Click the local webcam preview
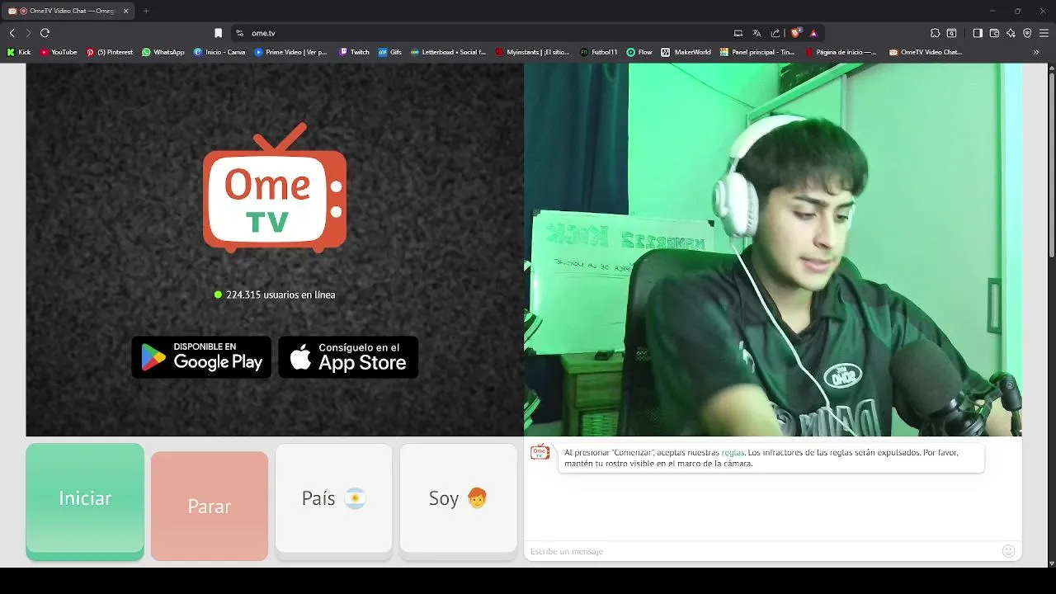The height and width of the screenshot is (594, 1056). pos(773,250)
